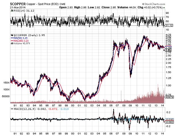Screen dimensions: 177x136
Task: Click the Close 2.95 value in header
Action: (x=109, y=7)
